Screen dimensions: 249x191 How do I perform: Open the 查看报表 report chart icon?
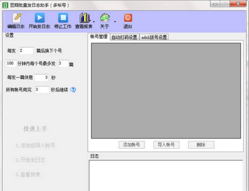tap(84, 21)
